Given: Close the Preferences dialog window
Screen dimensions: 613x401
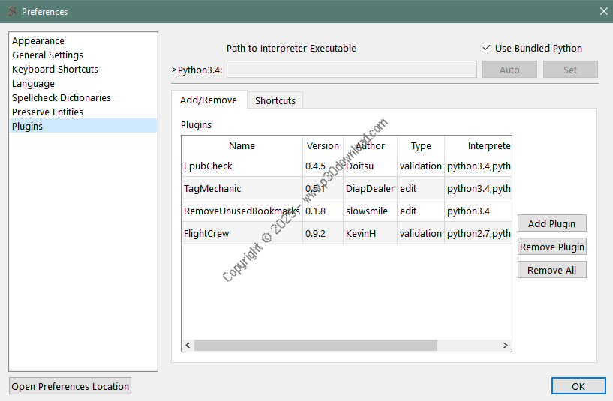Looking at the screenshot, I should coord(603,11).
